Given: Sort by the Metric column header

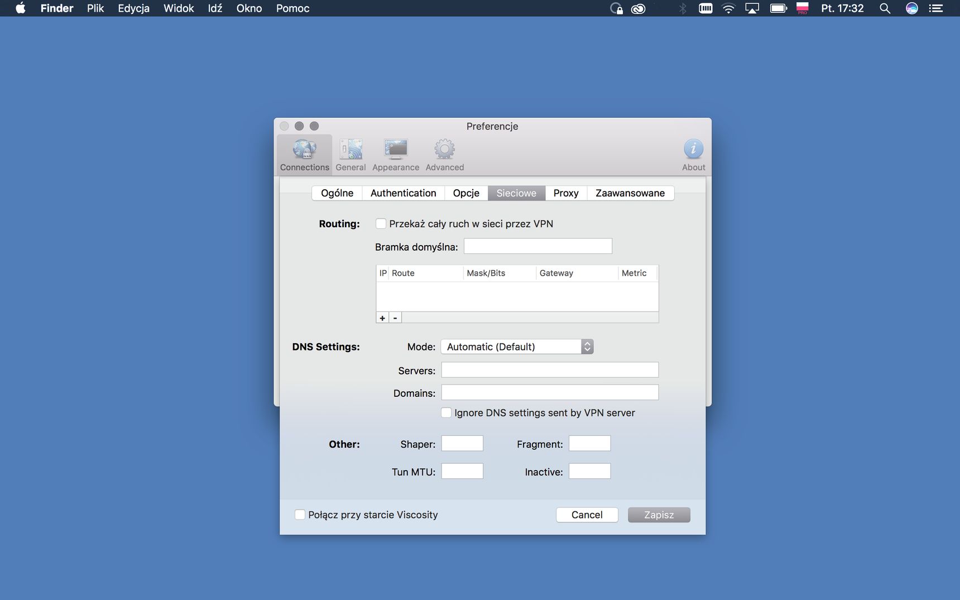Looking at the screenshot, I should tap(637, 273).
